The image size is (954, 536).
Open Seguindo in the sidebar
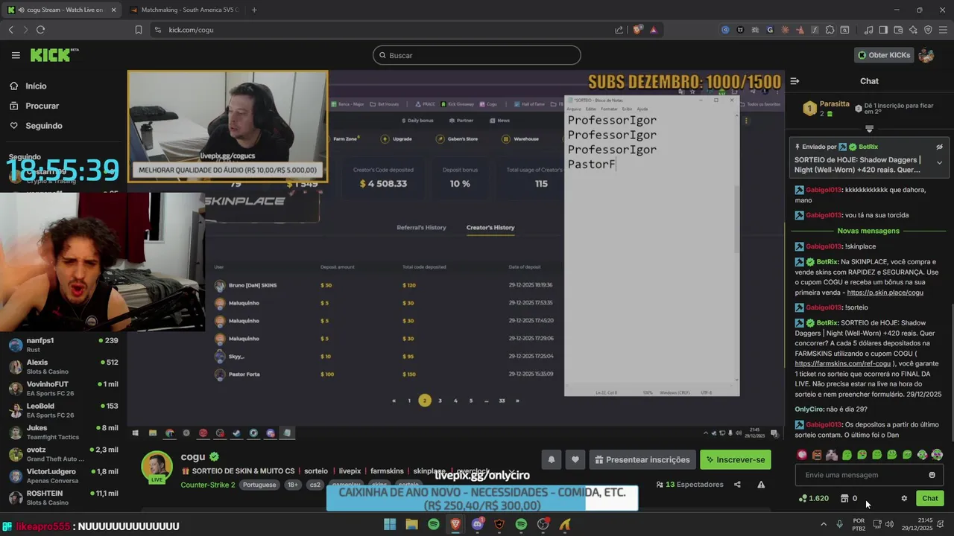pos(44,126)
